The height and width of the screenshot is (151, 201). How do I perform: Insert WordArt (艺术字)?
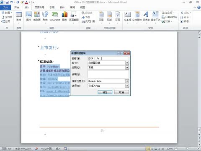[x=146, y=17]
